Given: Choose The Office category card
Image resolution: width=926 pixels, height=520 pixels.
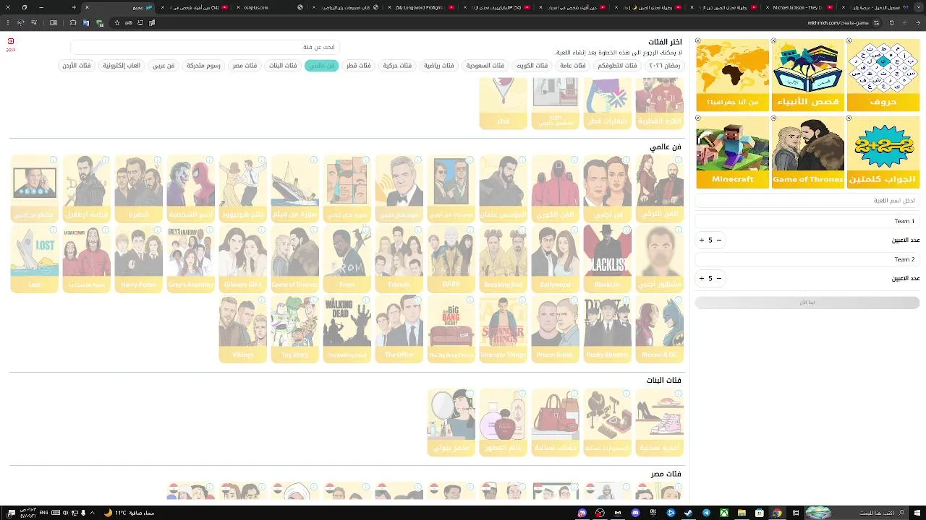Looking at the screenshot, I should tap(399, 329).
